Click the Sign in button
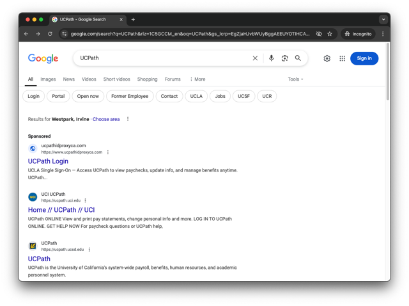Viewport: 409px width, 306px height. point(364,58)
